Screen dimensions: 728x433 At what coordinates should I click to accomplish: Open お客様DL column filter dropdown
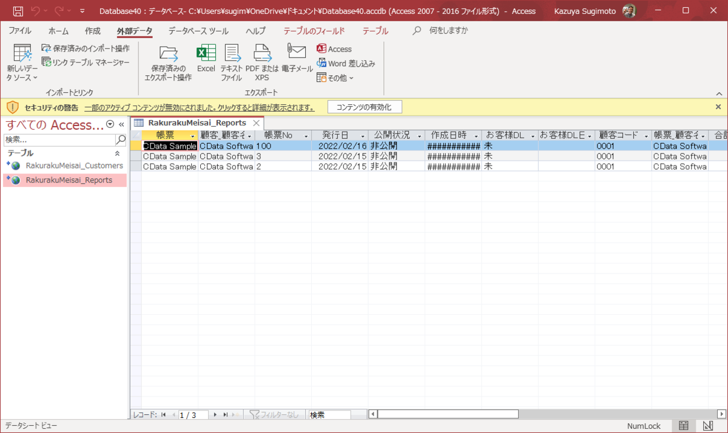(533, 136)
